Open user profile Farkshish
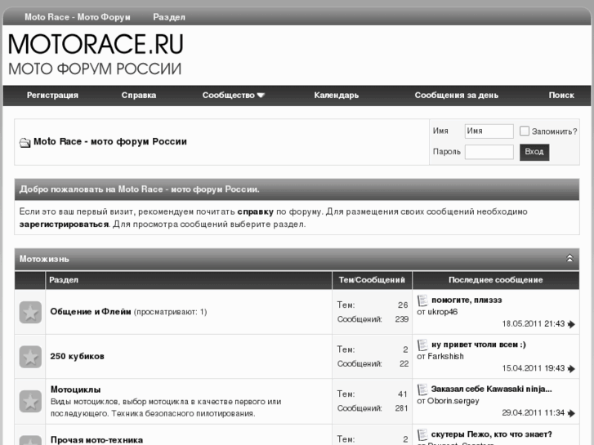 click(445, 356)
